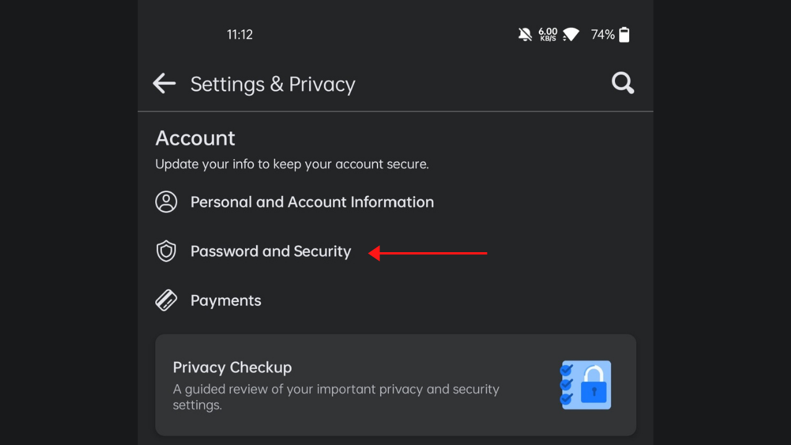791x445 pixels.
Task: Click the Settings & Privacy title
Action: [273, 84]
